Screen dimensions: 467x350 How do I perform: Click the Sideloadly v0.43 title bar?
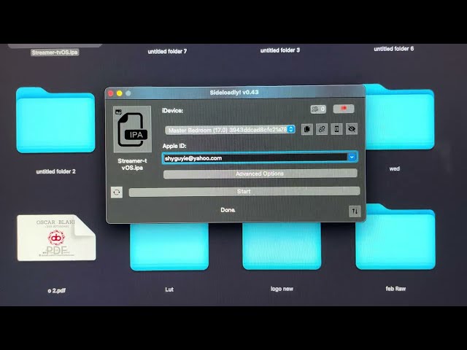[x=234, y=93]
